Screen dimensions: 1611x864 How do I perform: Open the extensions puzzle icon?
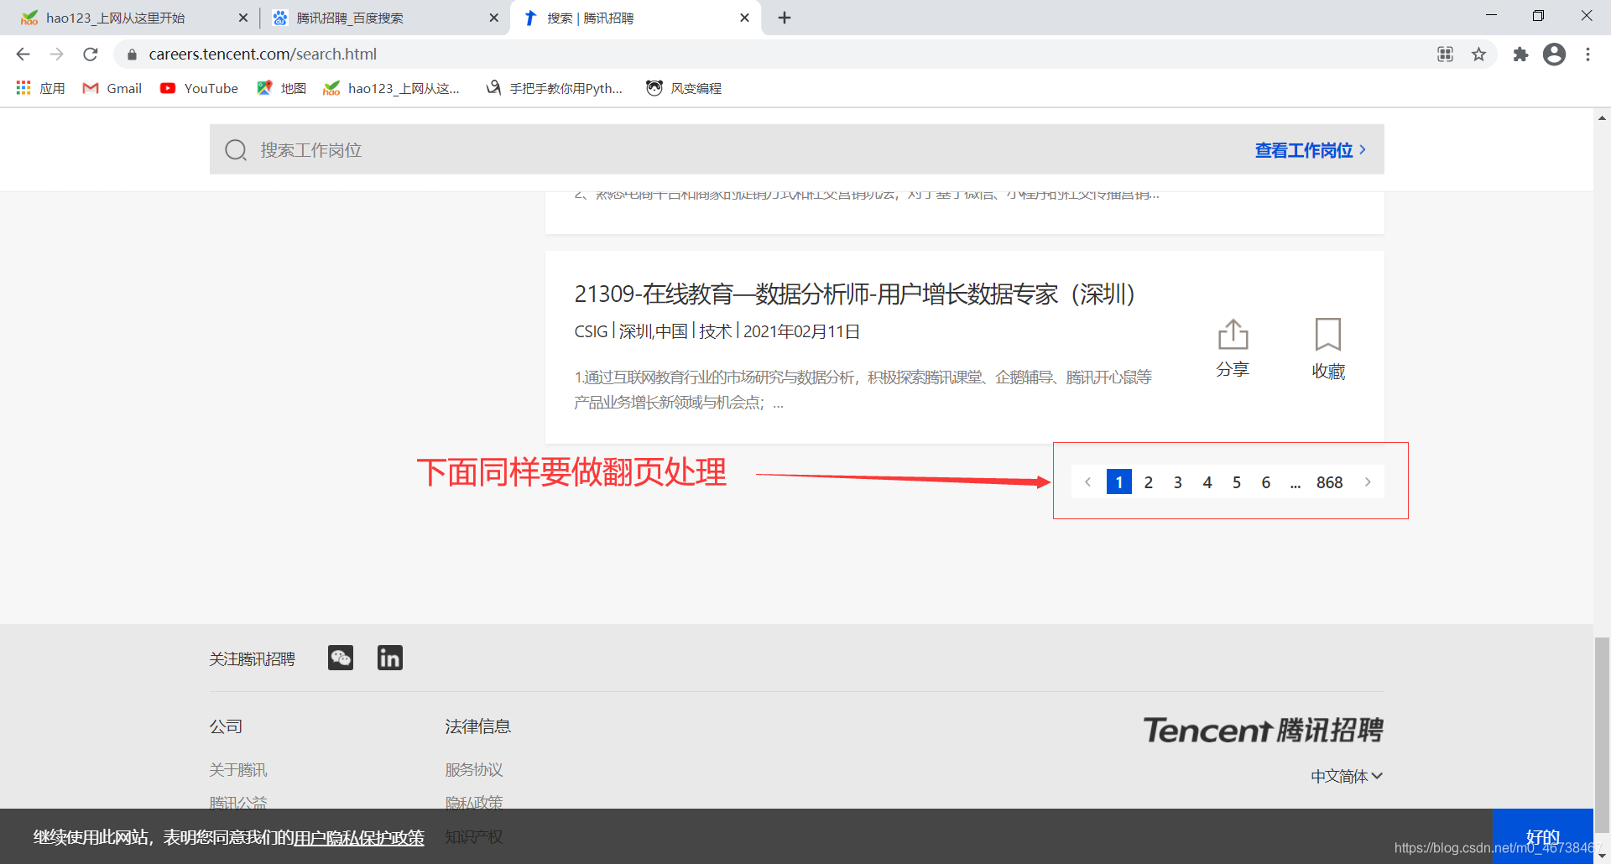[x=1520, y=55]
